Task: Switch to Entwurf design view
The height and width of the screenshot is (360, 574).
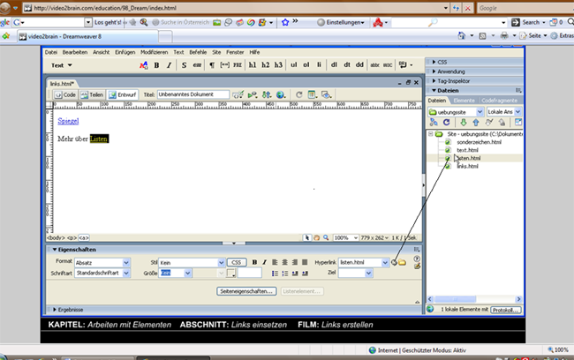Action: (x=122, y=94)
